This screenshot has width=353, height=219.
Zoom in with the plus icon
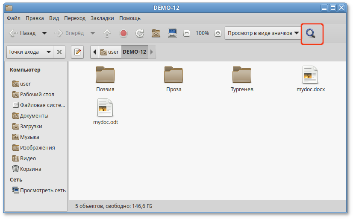(218, 33)
